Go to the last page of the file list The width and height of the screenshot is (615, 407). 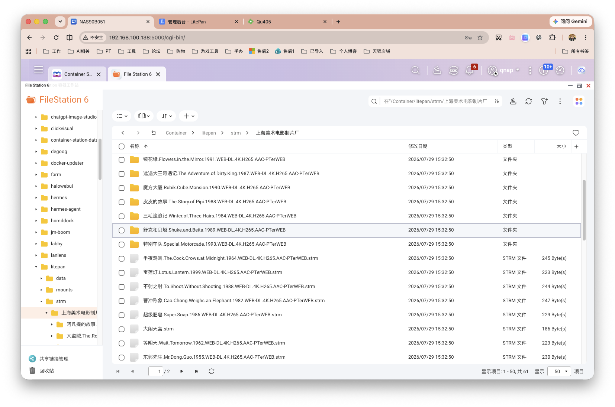tap(197, 371)
